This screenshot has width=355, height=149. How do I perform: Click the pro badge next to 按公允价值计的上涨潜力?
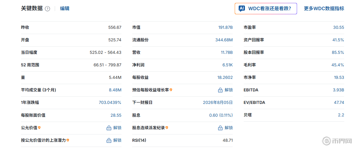68,140
